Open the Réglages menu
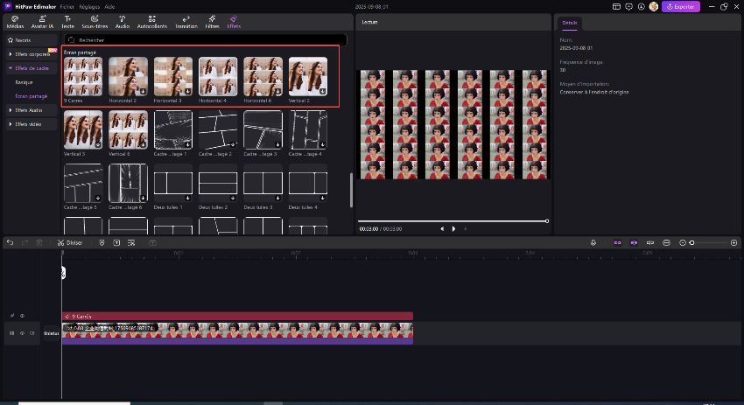 pyautogui.click(x=89, y=6)
